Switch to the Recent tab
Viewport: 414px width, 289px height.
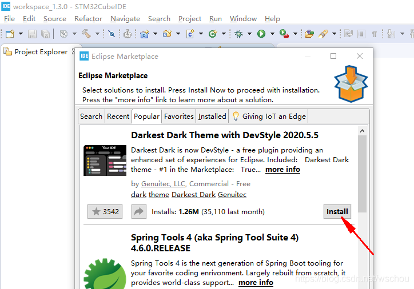(x=118, y=117)
